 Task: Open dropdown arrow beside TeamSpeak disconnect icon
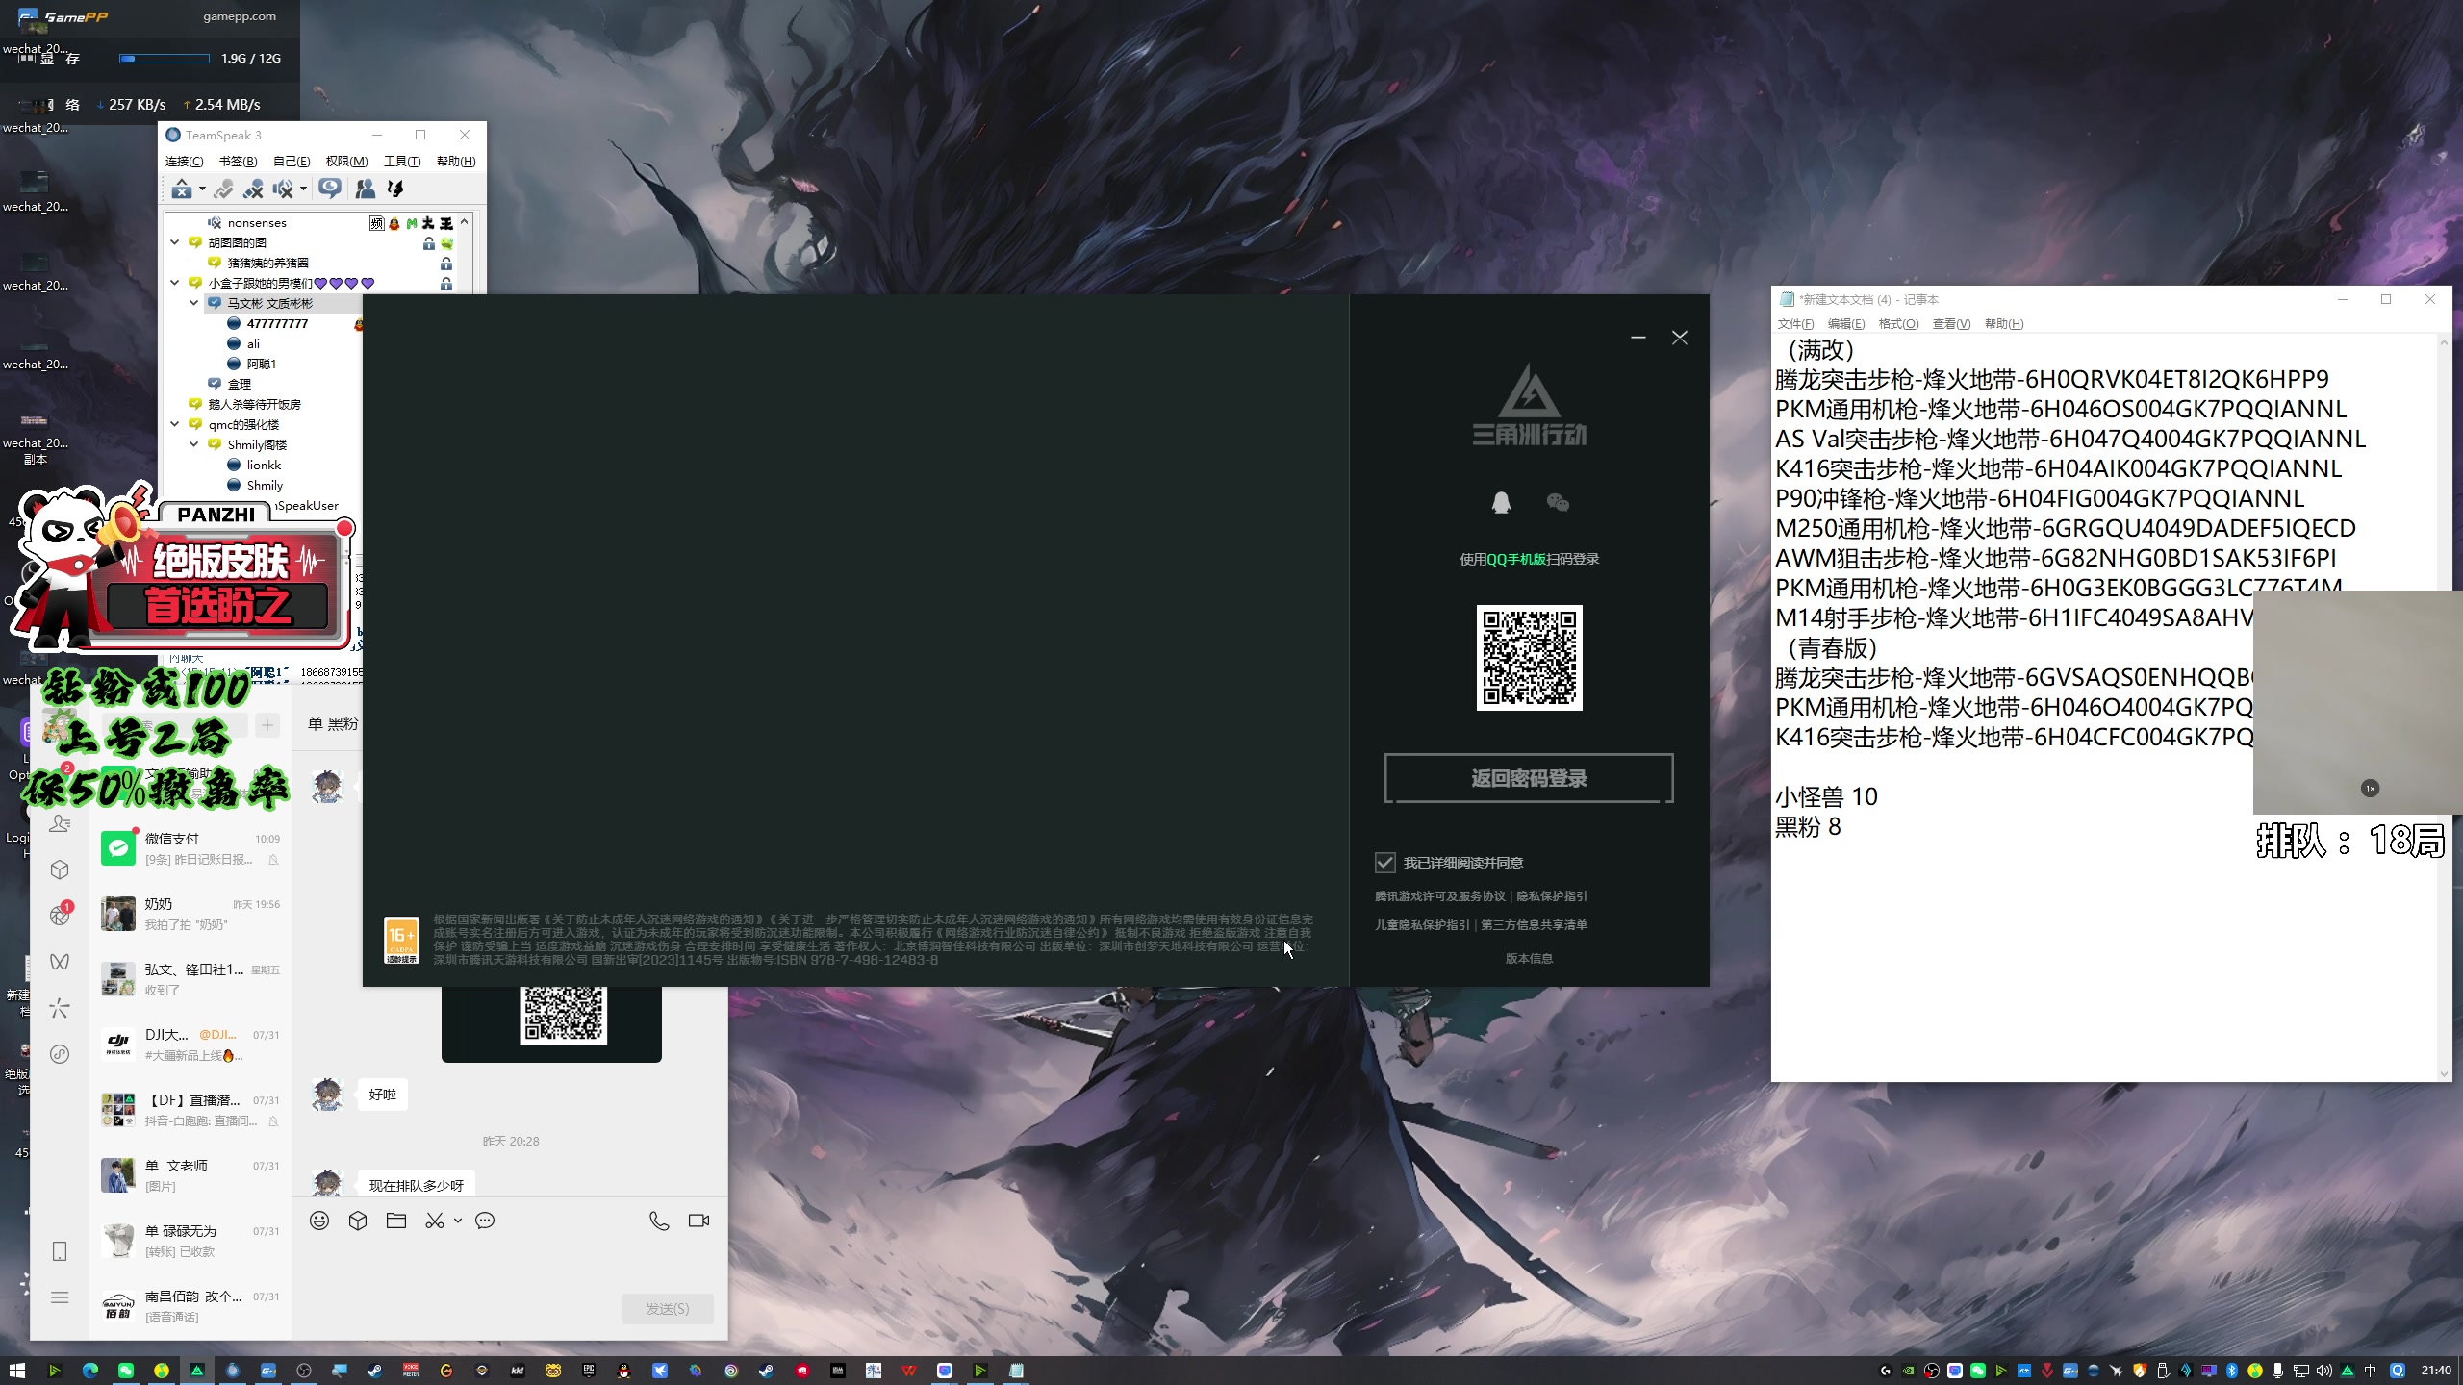(x=202, y=189)
